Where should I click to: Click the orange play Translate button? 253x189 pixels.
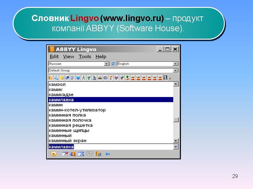[53, 154]
